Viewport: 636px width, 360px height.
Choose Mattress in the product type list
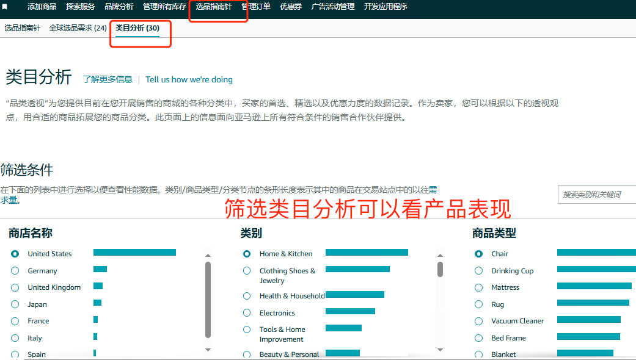pos(478,287)
